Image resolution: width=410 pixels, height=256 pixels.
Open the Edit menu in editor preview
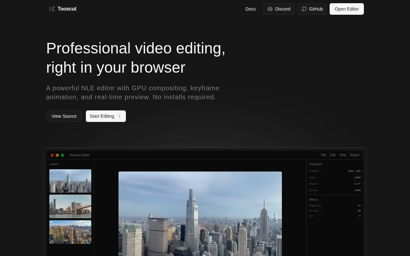coord(333,155)
